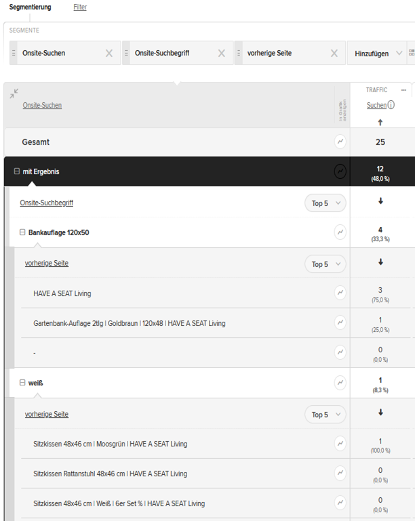
Task: Open Top 5 dropdown for Onsite-Suchbegriff
Action: (x=325, y=203)
